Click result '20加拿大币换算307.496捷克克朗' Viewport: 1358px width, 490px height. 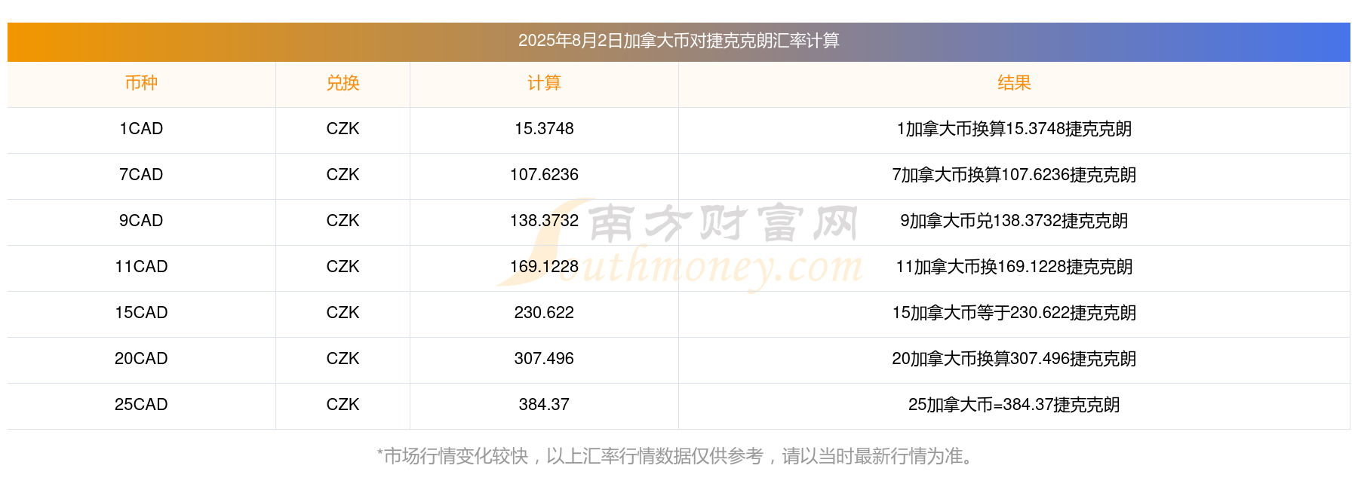[x=1014, y=359]
